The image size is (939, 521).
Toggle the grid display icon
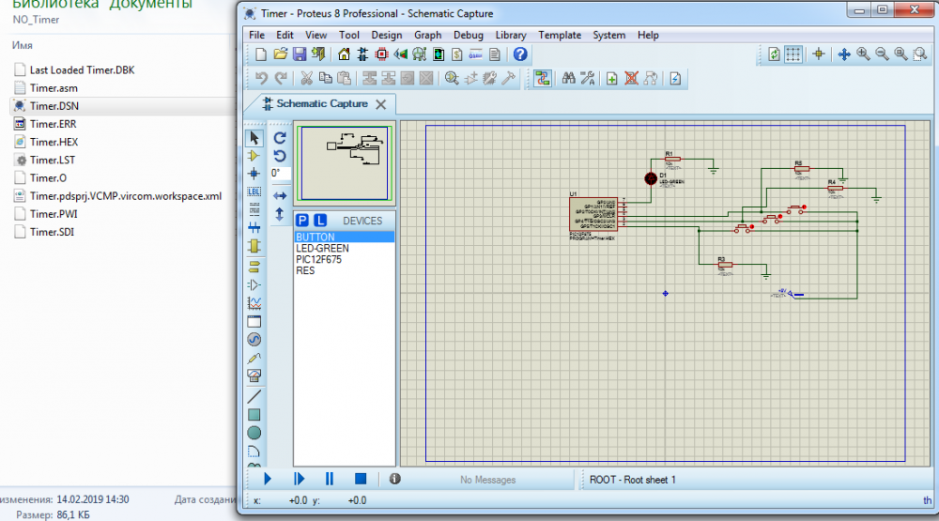pos(793,54)
